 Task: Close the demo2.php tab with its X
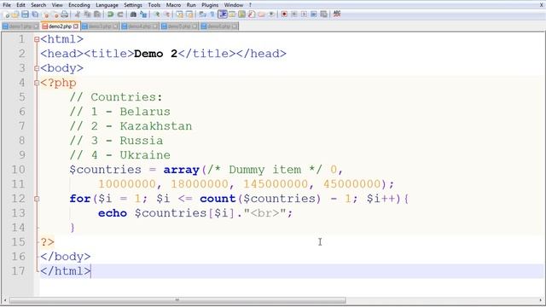pyautogui.click(x=76, y=26)
